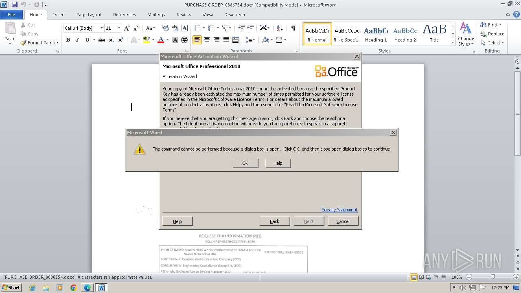The image size is (521, 293).
Task: Open the font size dropdown
Action: click(x=119, y=28)
